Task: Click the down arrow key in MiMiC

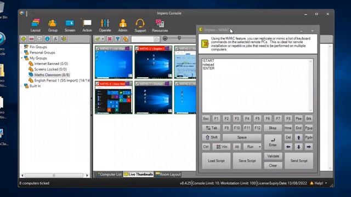Action: pyautogui.click(x=298, y=147)
